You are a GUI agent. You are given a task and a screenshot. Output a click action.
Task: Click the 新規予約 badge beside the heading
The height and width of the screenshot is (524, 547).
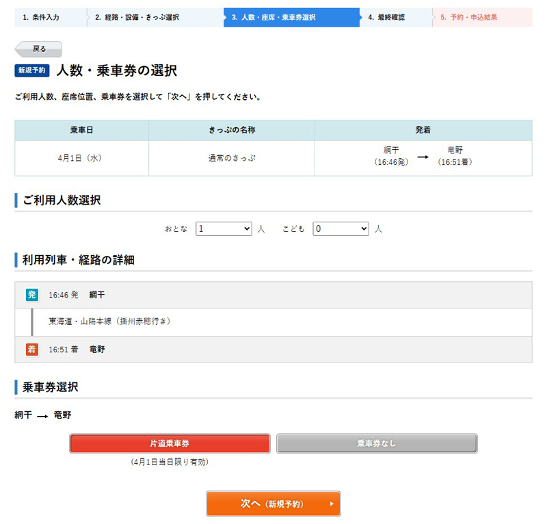tap(32, 70)
